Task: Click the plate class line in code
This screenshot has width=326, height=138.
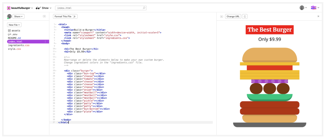Action: 85,112
